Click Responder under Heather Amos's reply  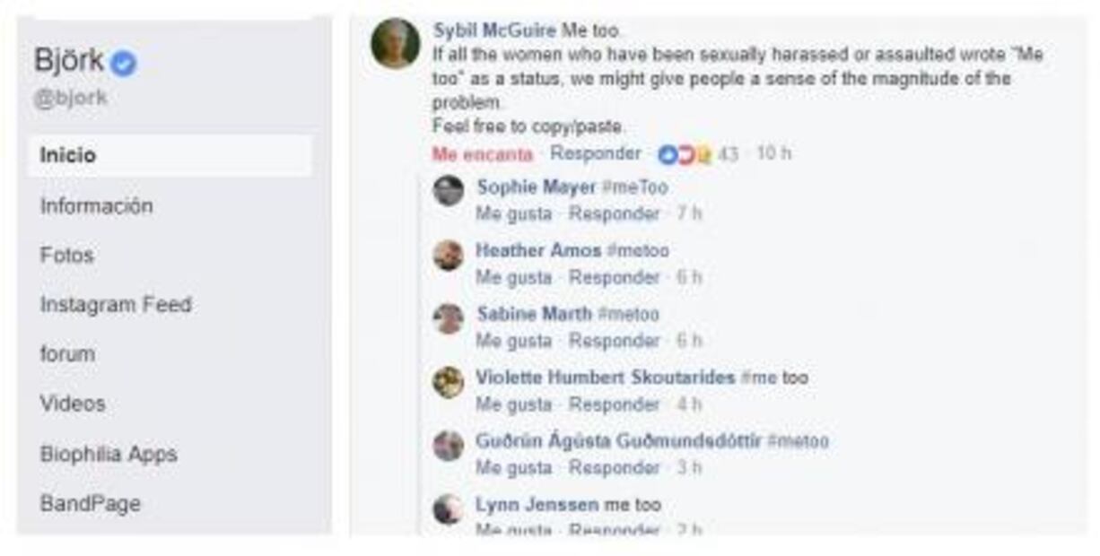pos(615,278)
